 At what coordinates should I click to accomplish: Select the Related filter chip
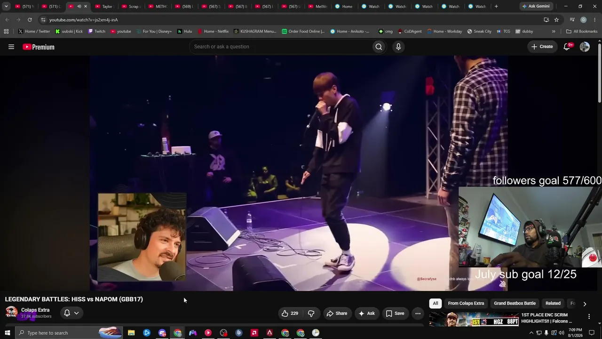tap(553, 304)
